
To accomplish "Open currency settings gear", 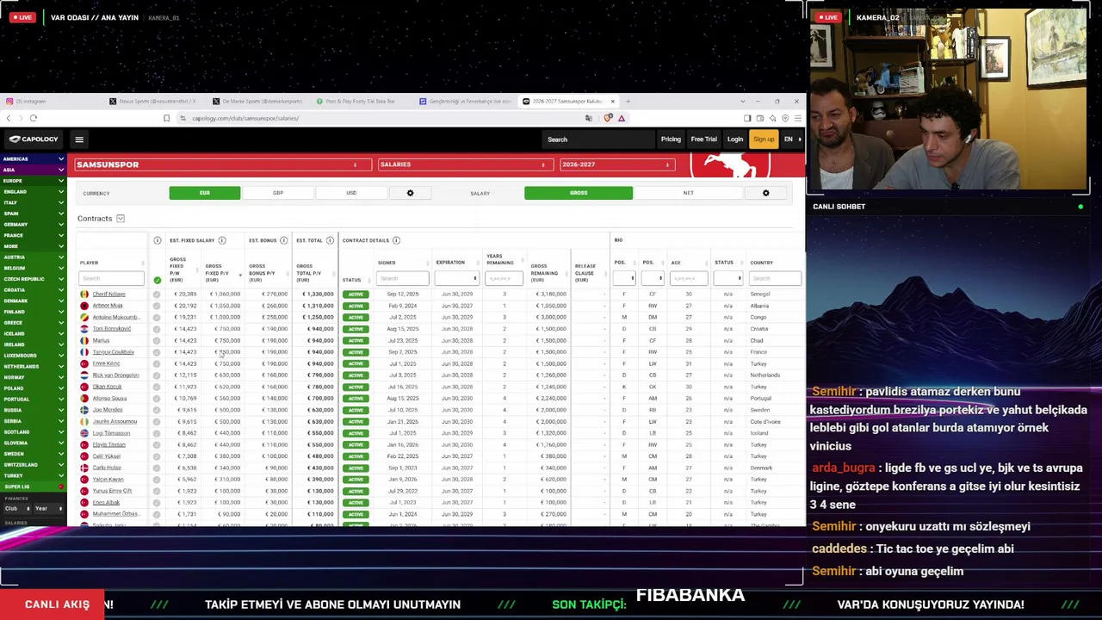I will (x=410, y=193).
